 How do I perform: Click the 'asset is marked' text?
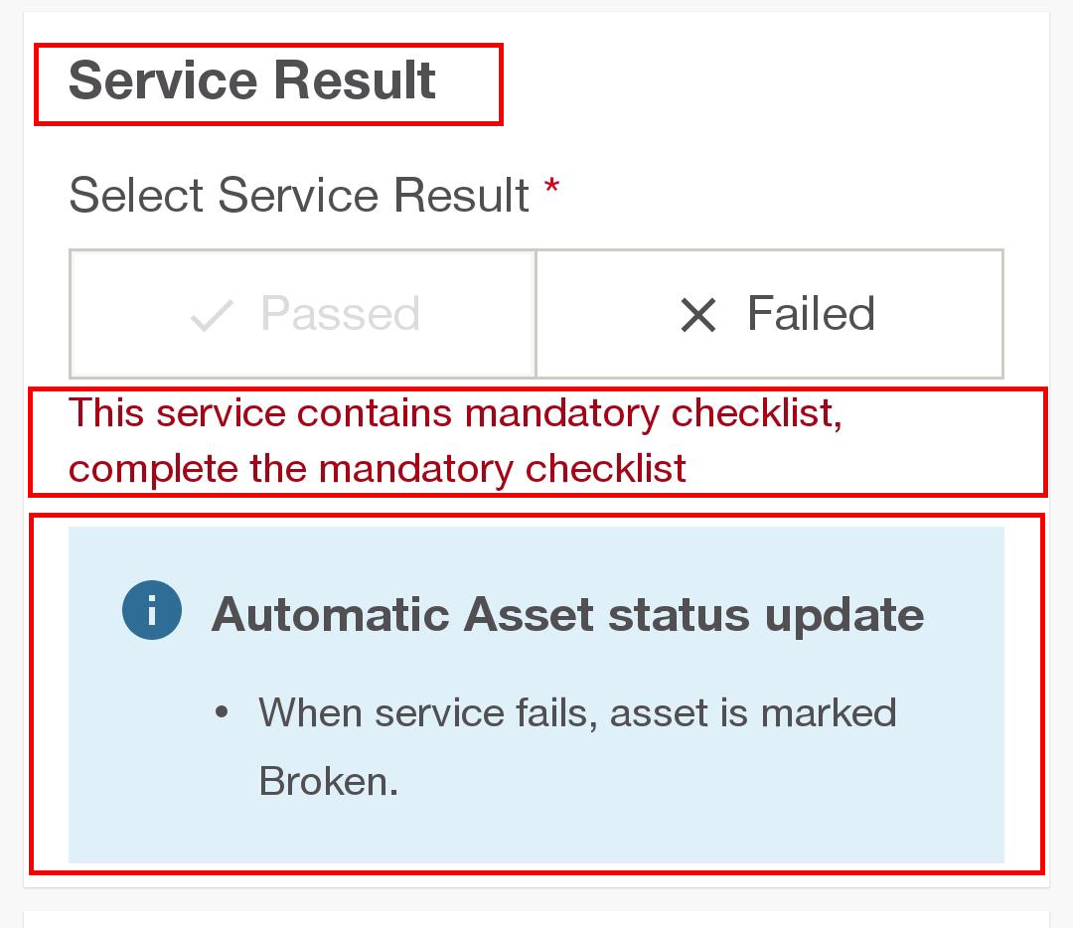(x=753, y=713)
